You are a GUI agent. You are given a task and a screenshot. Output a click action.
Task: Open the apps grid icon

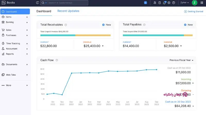coord(202,3)
